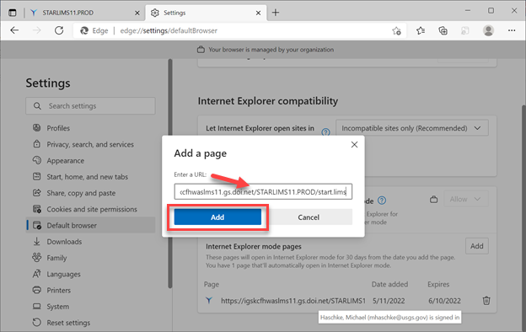Viewport: 526px width, 332px height.
Task: Switch to STARLIMS11.PROD tab
Action: [x=83, y=13]
